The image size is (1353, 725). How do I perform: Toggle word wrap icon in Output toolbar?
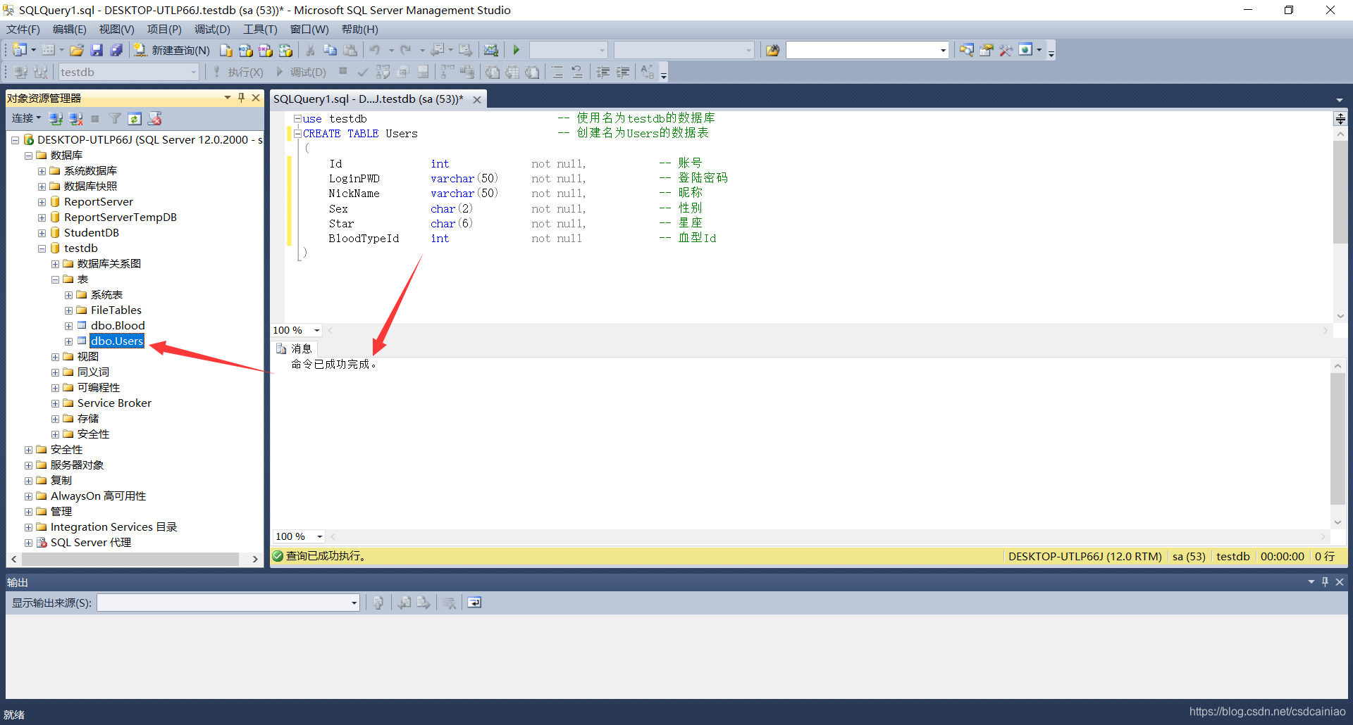tap(474, 603)
